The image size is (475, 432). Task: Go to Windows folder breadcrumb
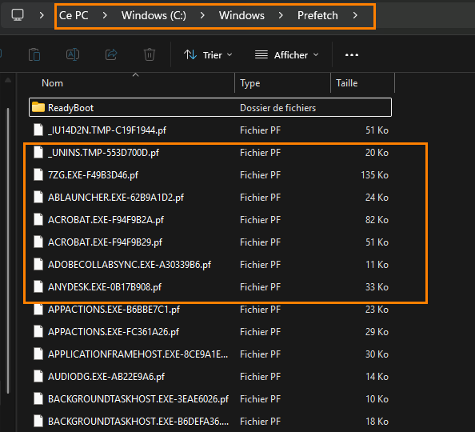tap(241, 15)
